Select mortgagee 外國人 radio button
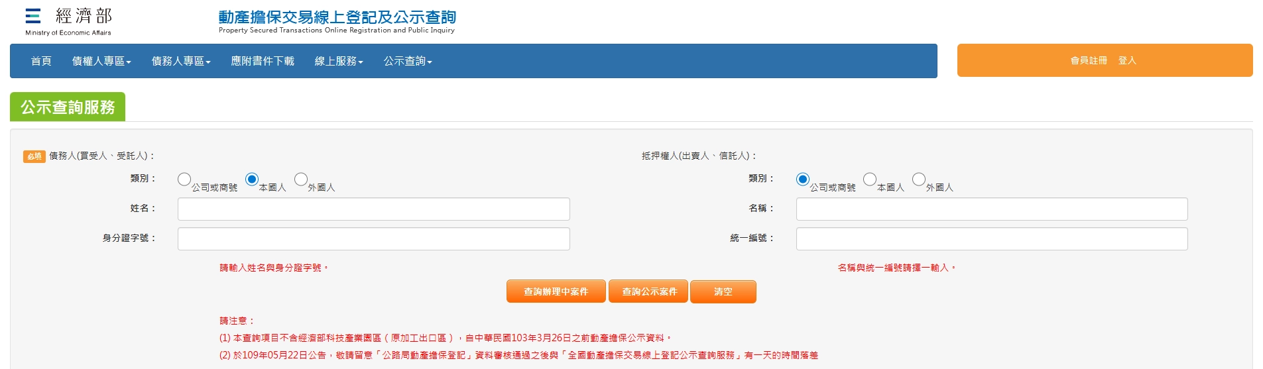 tap(919, 180)
